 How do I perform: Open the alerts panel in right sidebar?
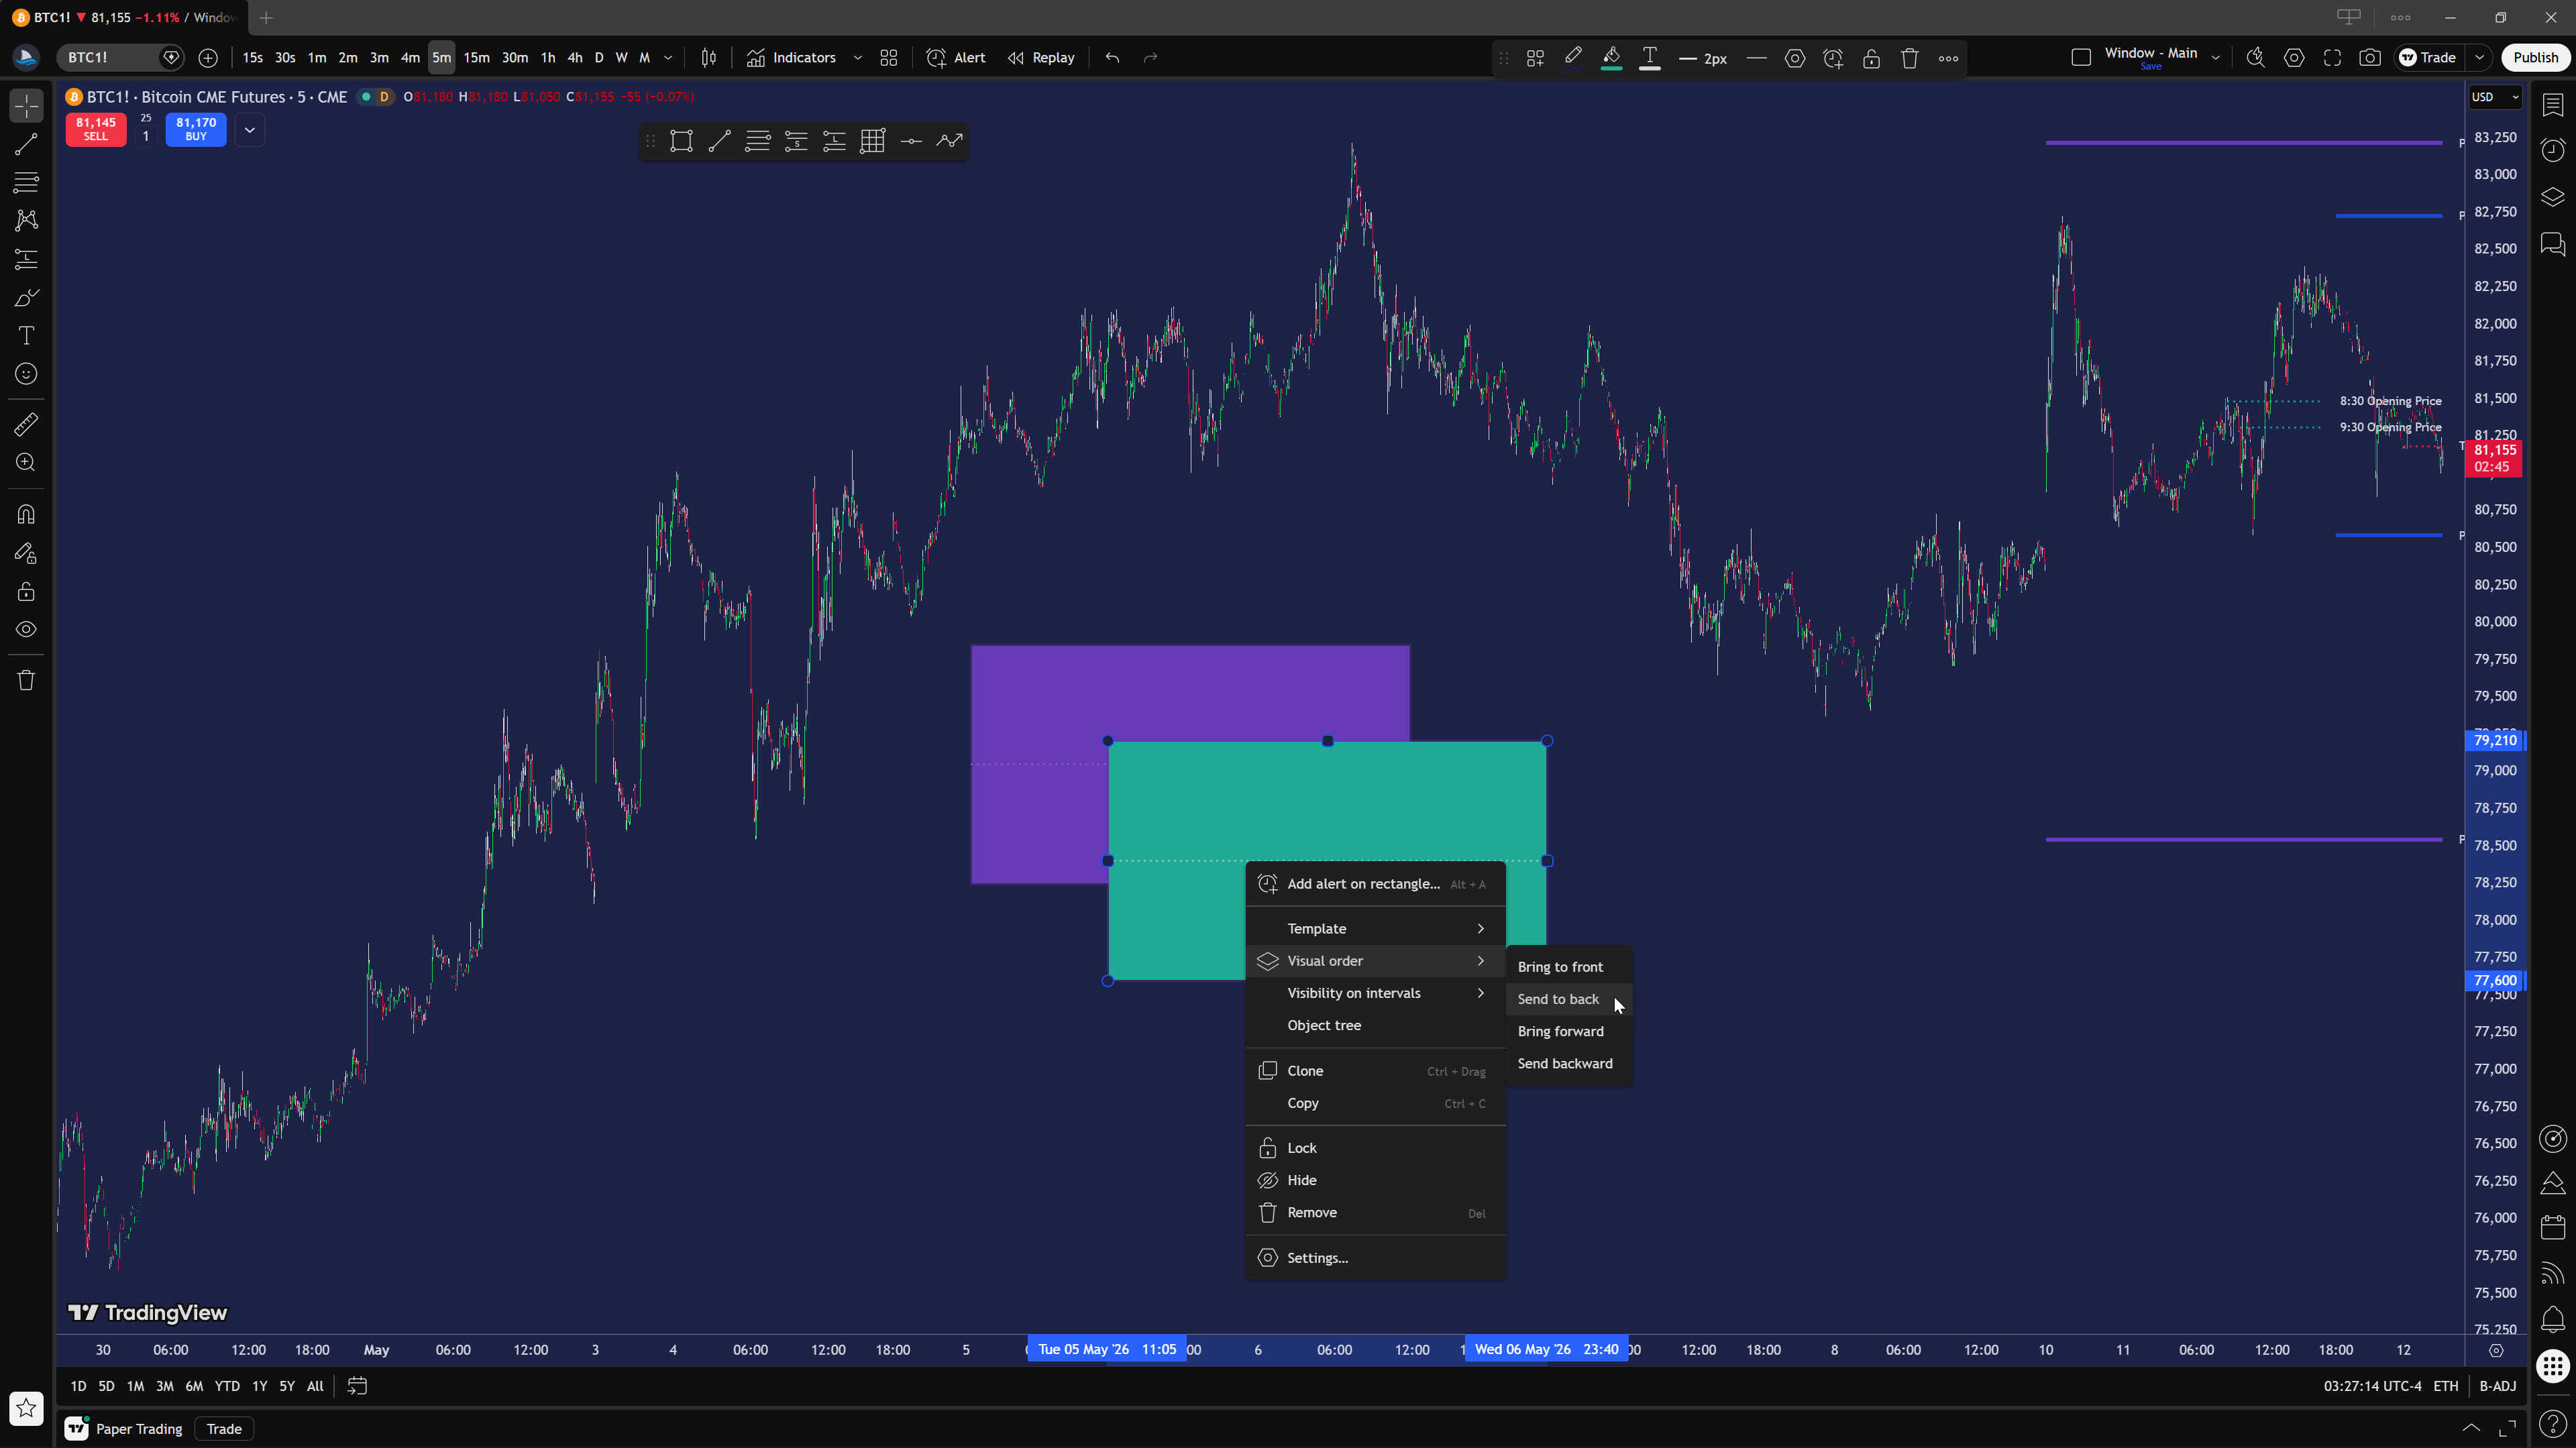[x=2553, y=150]
